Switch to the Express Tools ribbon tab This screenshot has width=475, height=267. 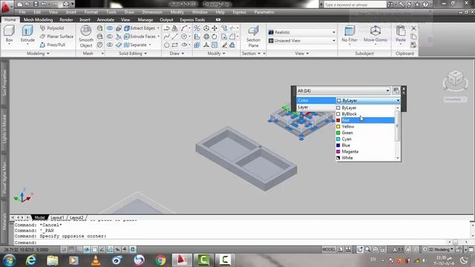point(192,20)
